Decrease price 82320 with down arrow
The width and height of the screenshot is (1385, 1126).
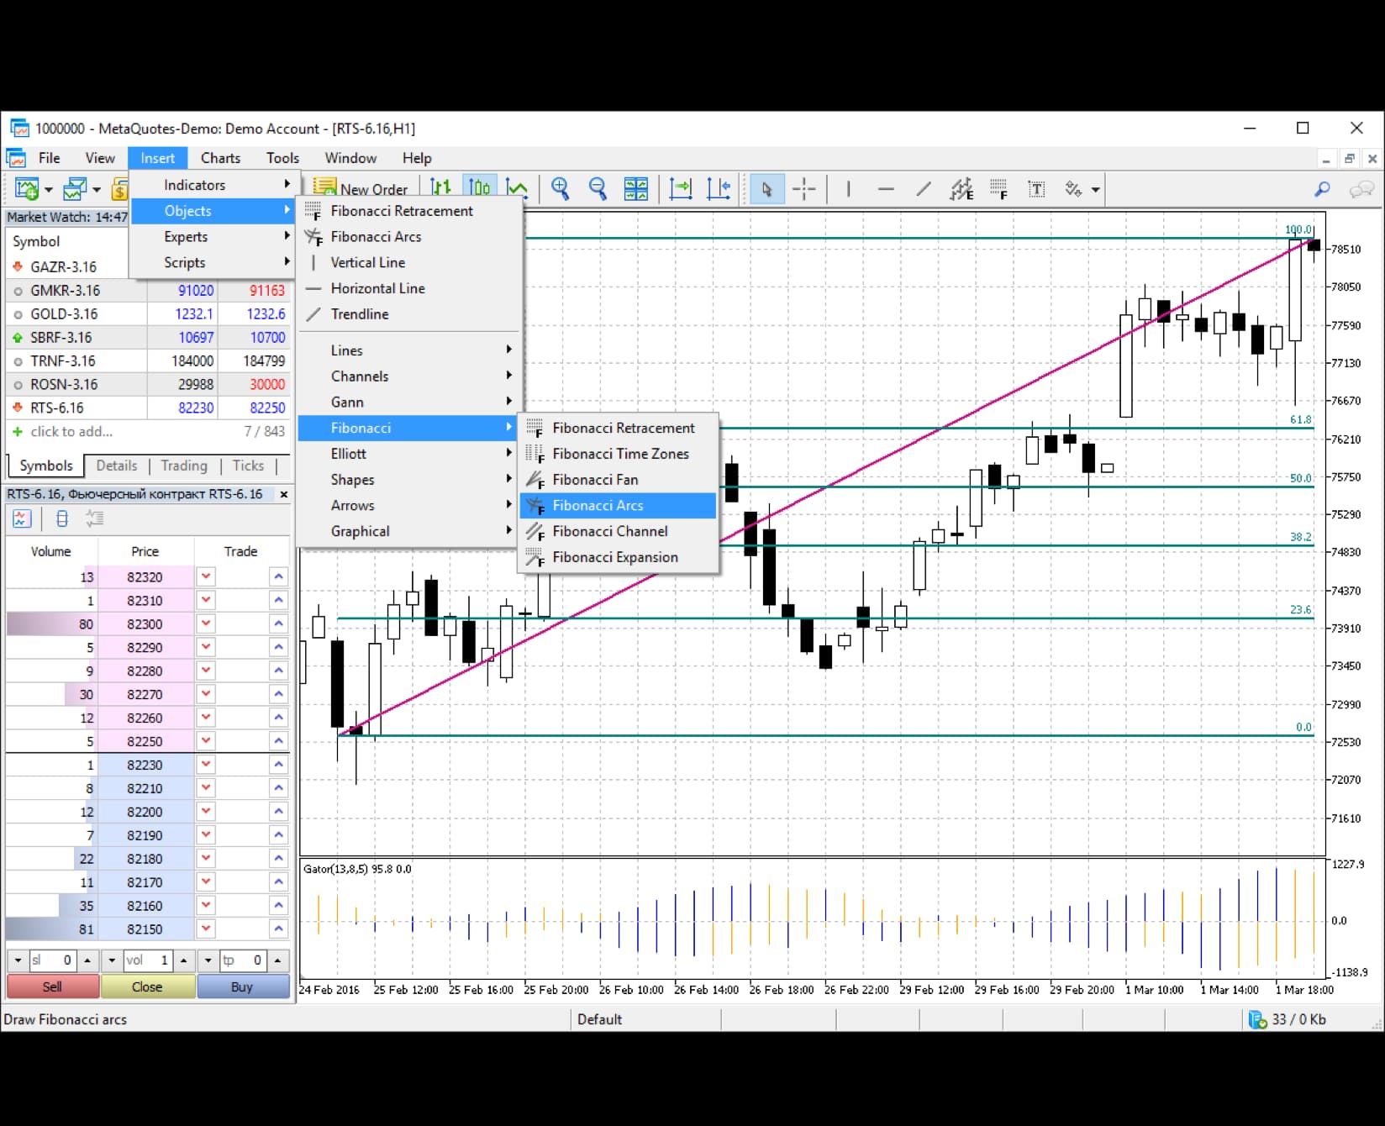point(206,576)
